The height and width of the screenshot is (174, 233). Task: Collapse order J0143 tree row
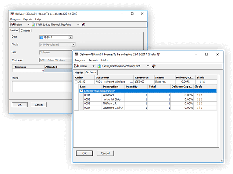(x=76, y=82)
